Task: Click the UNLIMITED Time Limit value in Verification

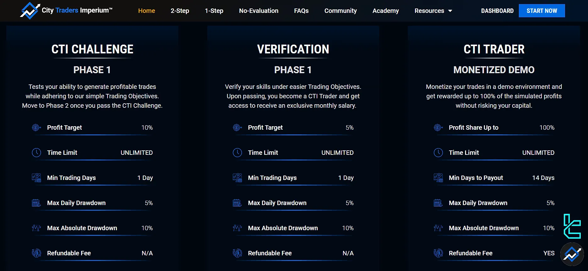Action: coord(338,153)
